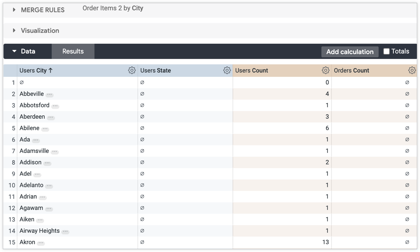
Task: Open the drill menu next to Adamsville
Action: [x=54, y=151]
